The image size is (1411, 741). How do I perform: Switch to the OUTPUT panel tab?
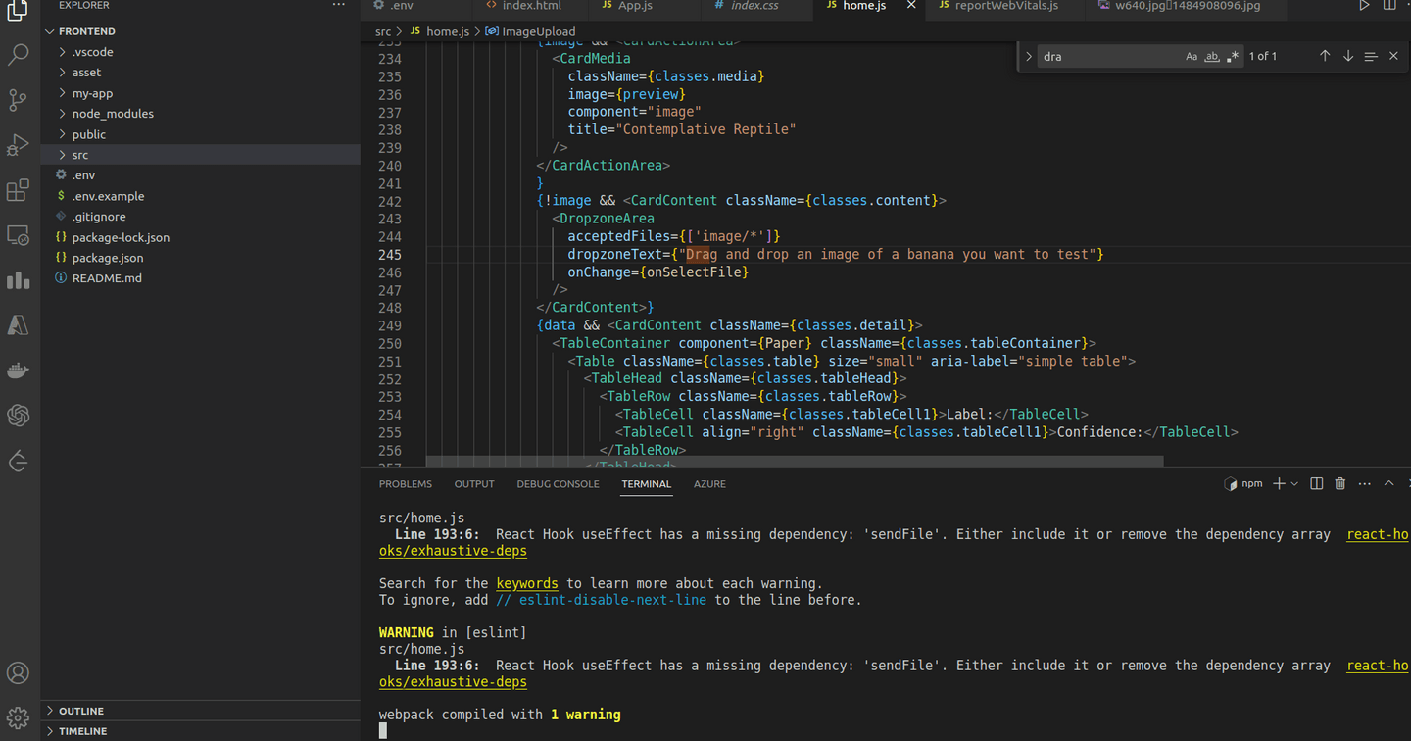pyautogui.click(x=474, y=484)
